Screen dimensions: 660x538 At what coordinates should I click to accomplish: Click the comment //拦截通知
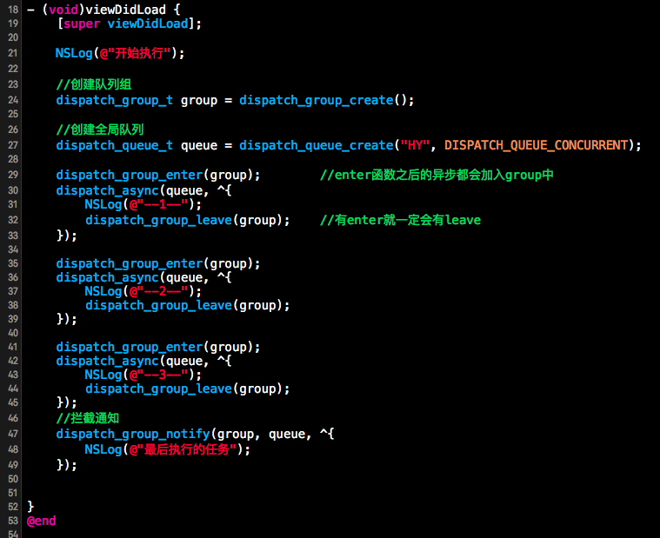[x=88, y=418]
